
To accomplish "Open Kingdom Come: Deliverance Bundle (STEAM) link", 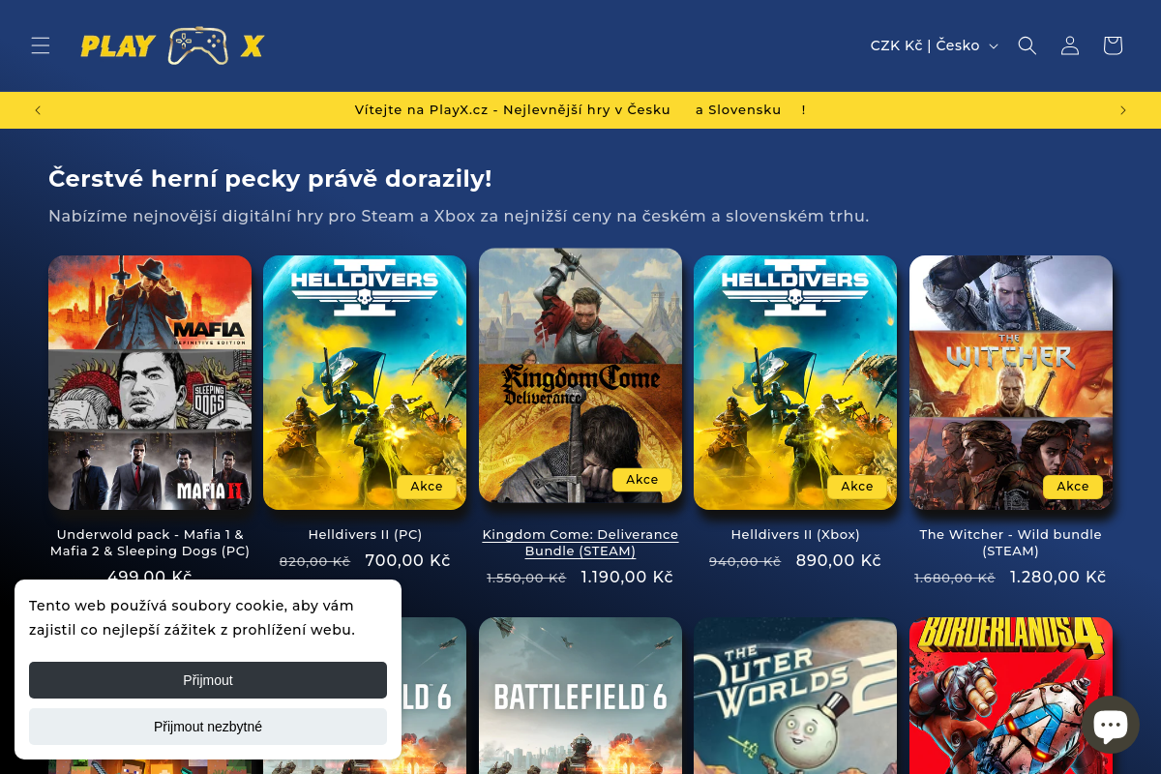I will (x=580, y=543).
